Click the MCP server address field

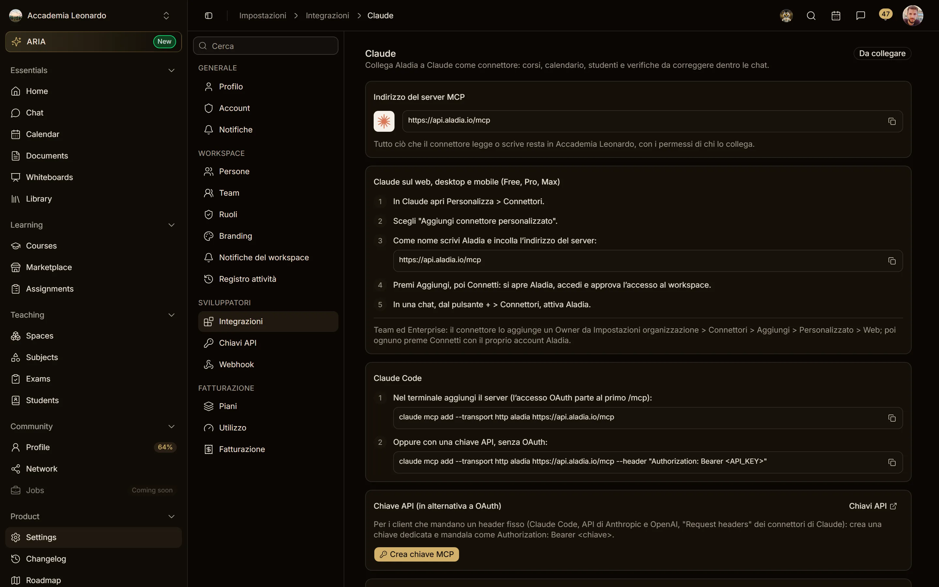tap(652, 121)
